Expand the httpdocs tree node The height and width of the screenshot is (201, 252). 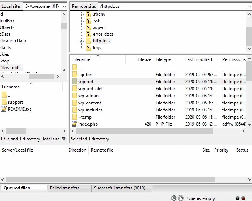click(x=81, y=41)
